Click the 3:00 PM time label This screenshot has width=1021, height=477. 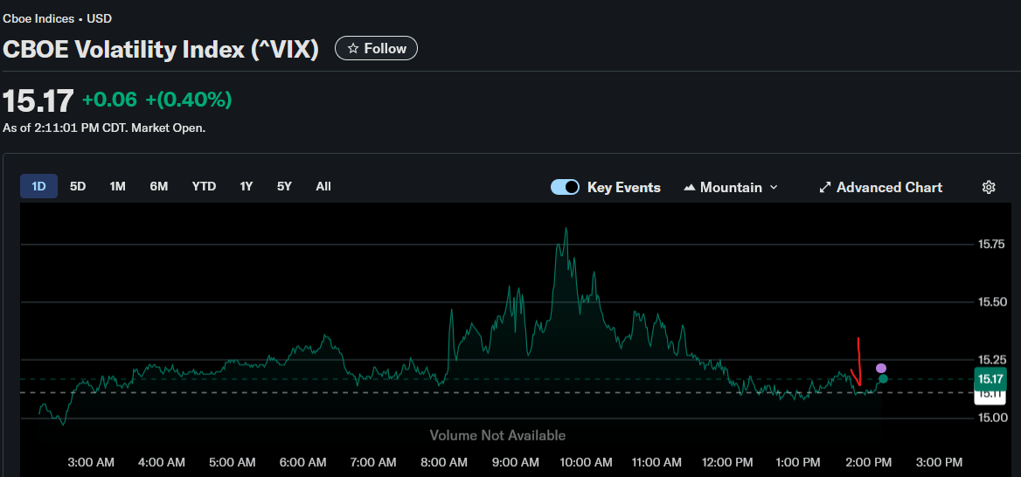[x=939, y=463]
